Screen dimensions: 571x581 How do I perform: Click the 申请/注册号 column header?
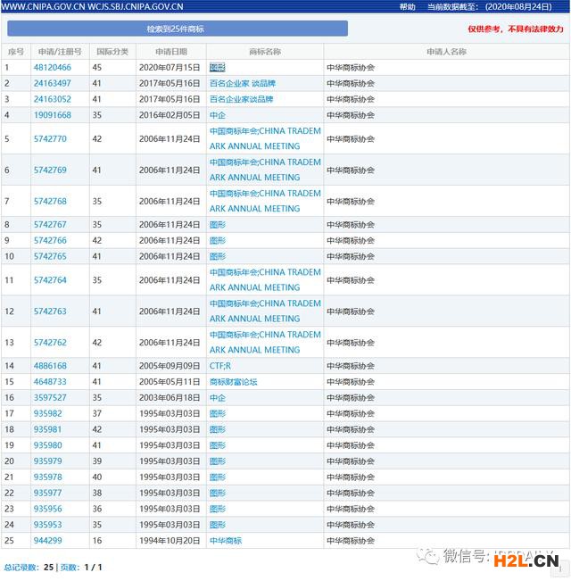click(60, 52)
